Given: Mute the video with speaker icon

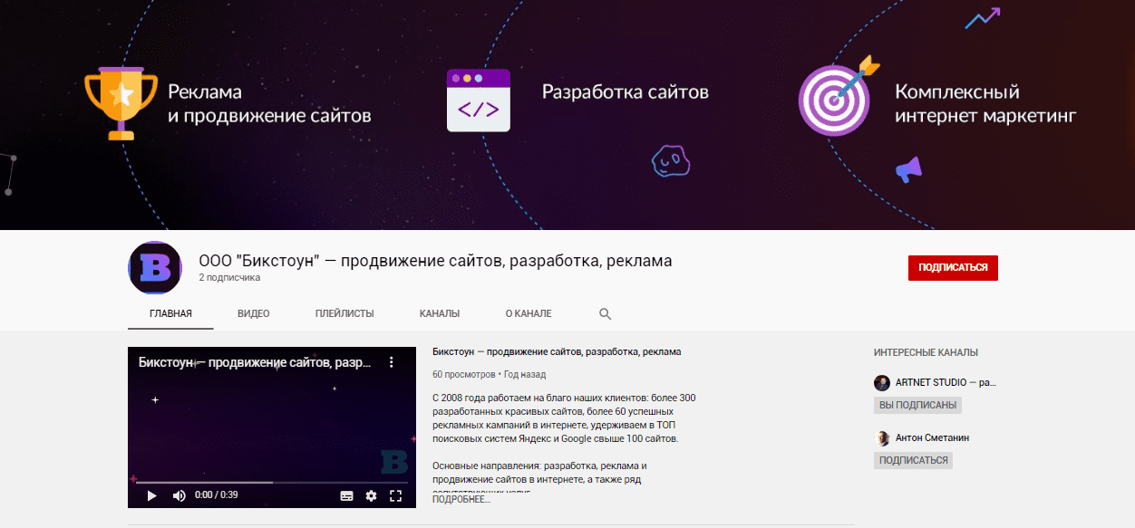Looking at the screenshot, I should pyautogui.click(x=179, y=495).
